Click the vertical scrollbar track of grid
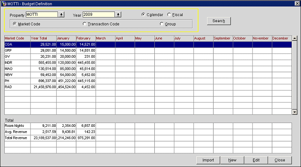Viewport: 301px width, 167px height. tap(295, 75)
